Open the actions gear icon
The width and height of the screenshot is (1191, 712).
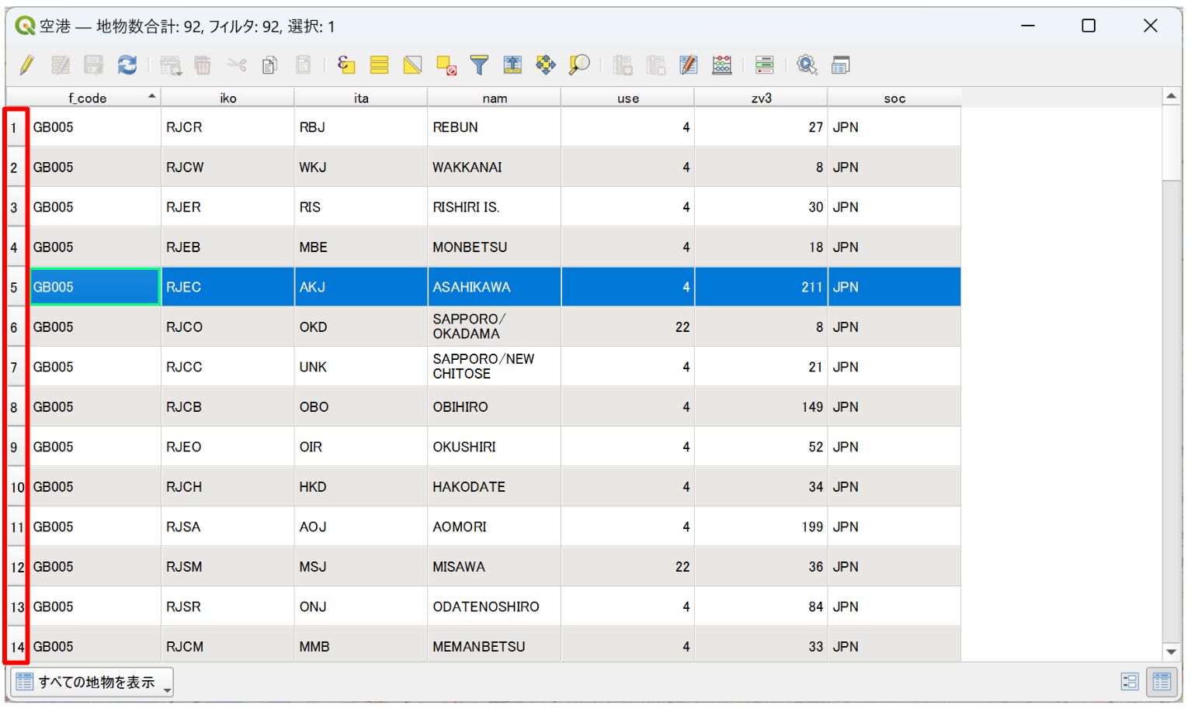807,65
